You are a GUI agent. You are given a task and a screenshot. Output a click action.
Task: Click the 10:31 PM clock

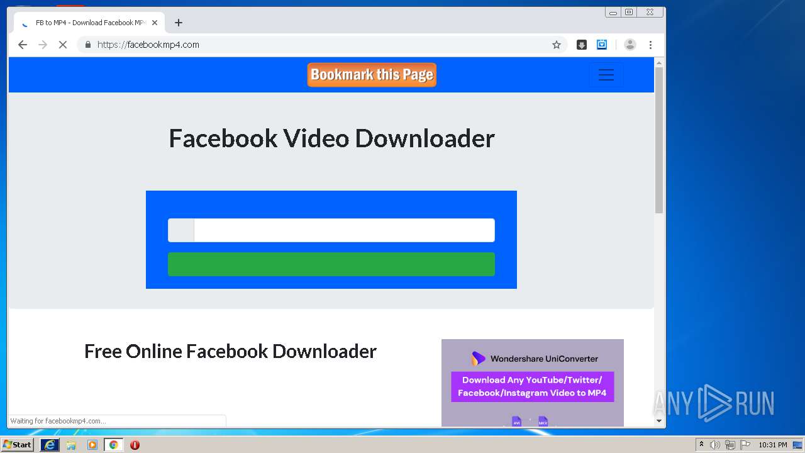tap(773, 445)
